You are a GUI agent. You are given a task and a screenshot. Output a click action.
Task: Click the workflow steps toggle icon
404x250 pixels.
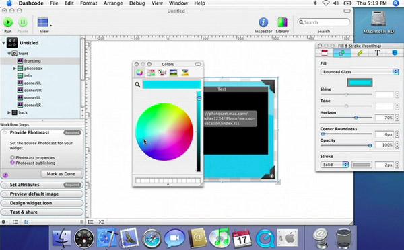(x=26, y=222)
